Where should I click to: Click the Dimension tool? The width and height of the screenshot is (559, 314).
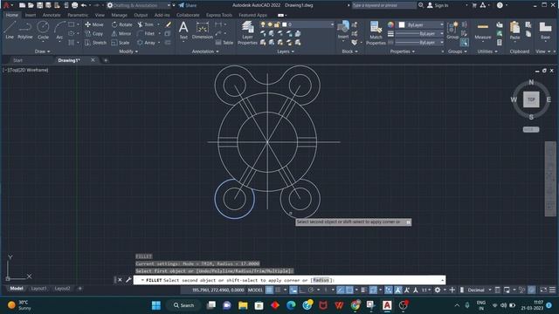[x=202, y=30]
